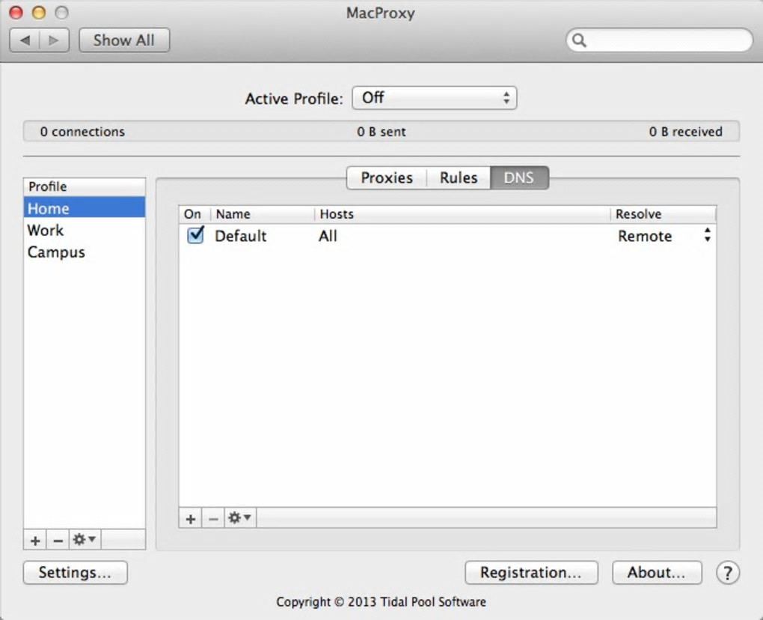Switch to the Proxies tab
The width and height of the screenshot is (763, 620).
(387, 177)
